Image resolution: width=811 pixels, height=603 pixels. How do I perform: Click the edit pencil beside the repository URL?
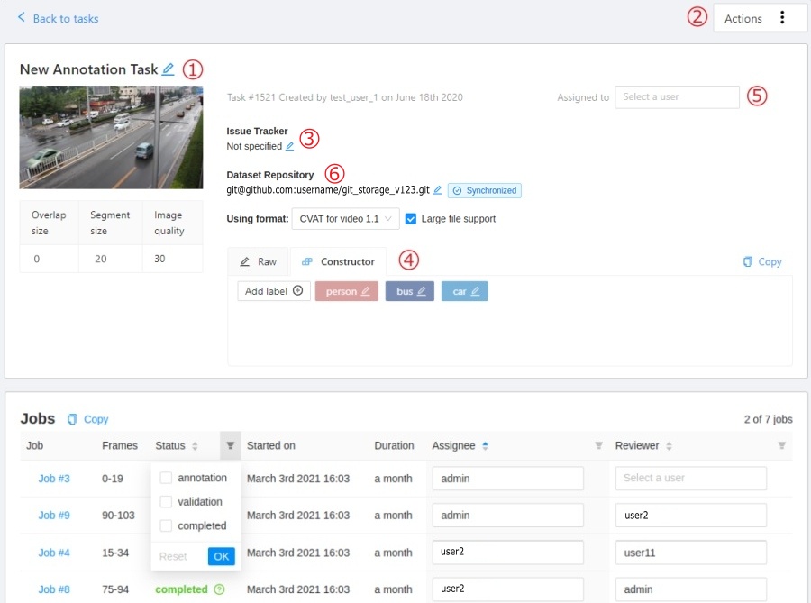(437, 190)
